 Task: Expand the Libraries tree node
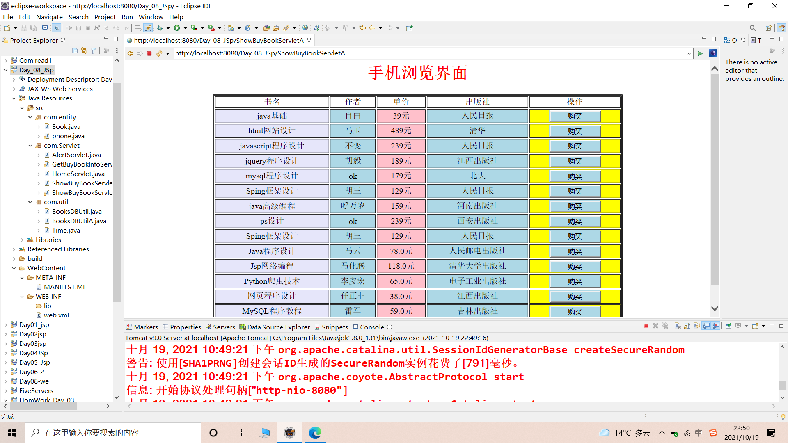click(x=22, y=240)
